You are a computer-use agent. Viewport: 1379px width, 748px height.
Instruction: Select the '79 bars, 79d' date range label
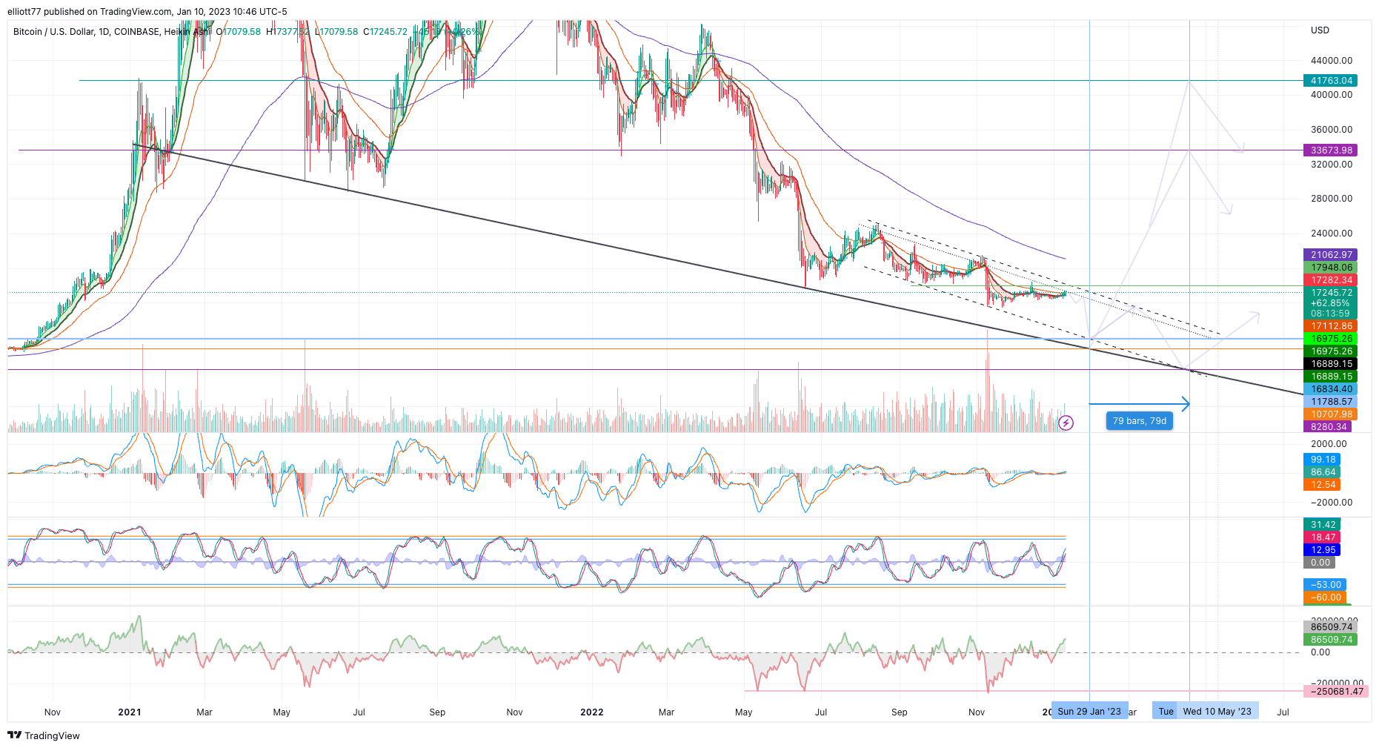pos(1139,421)
